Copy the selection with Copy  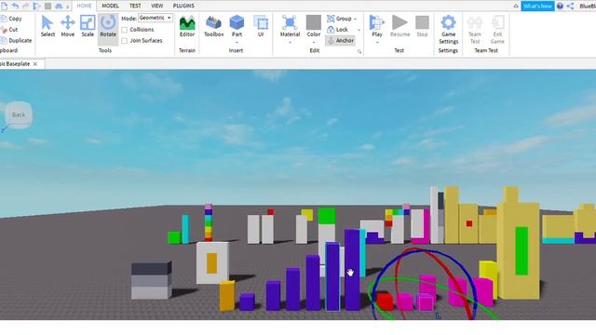[11, 19]
